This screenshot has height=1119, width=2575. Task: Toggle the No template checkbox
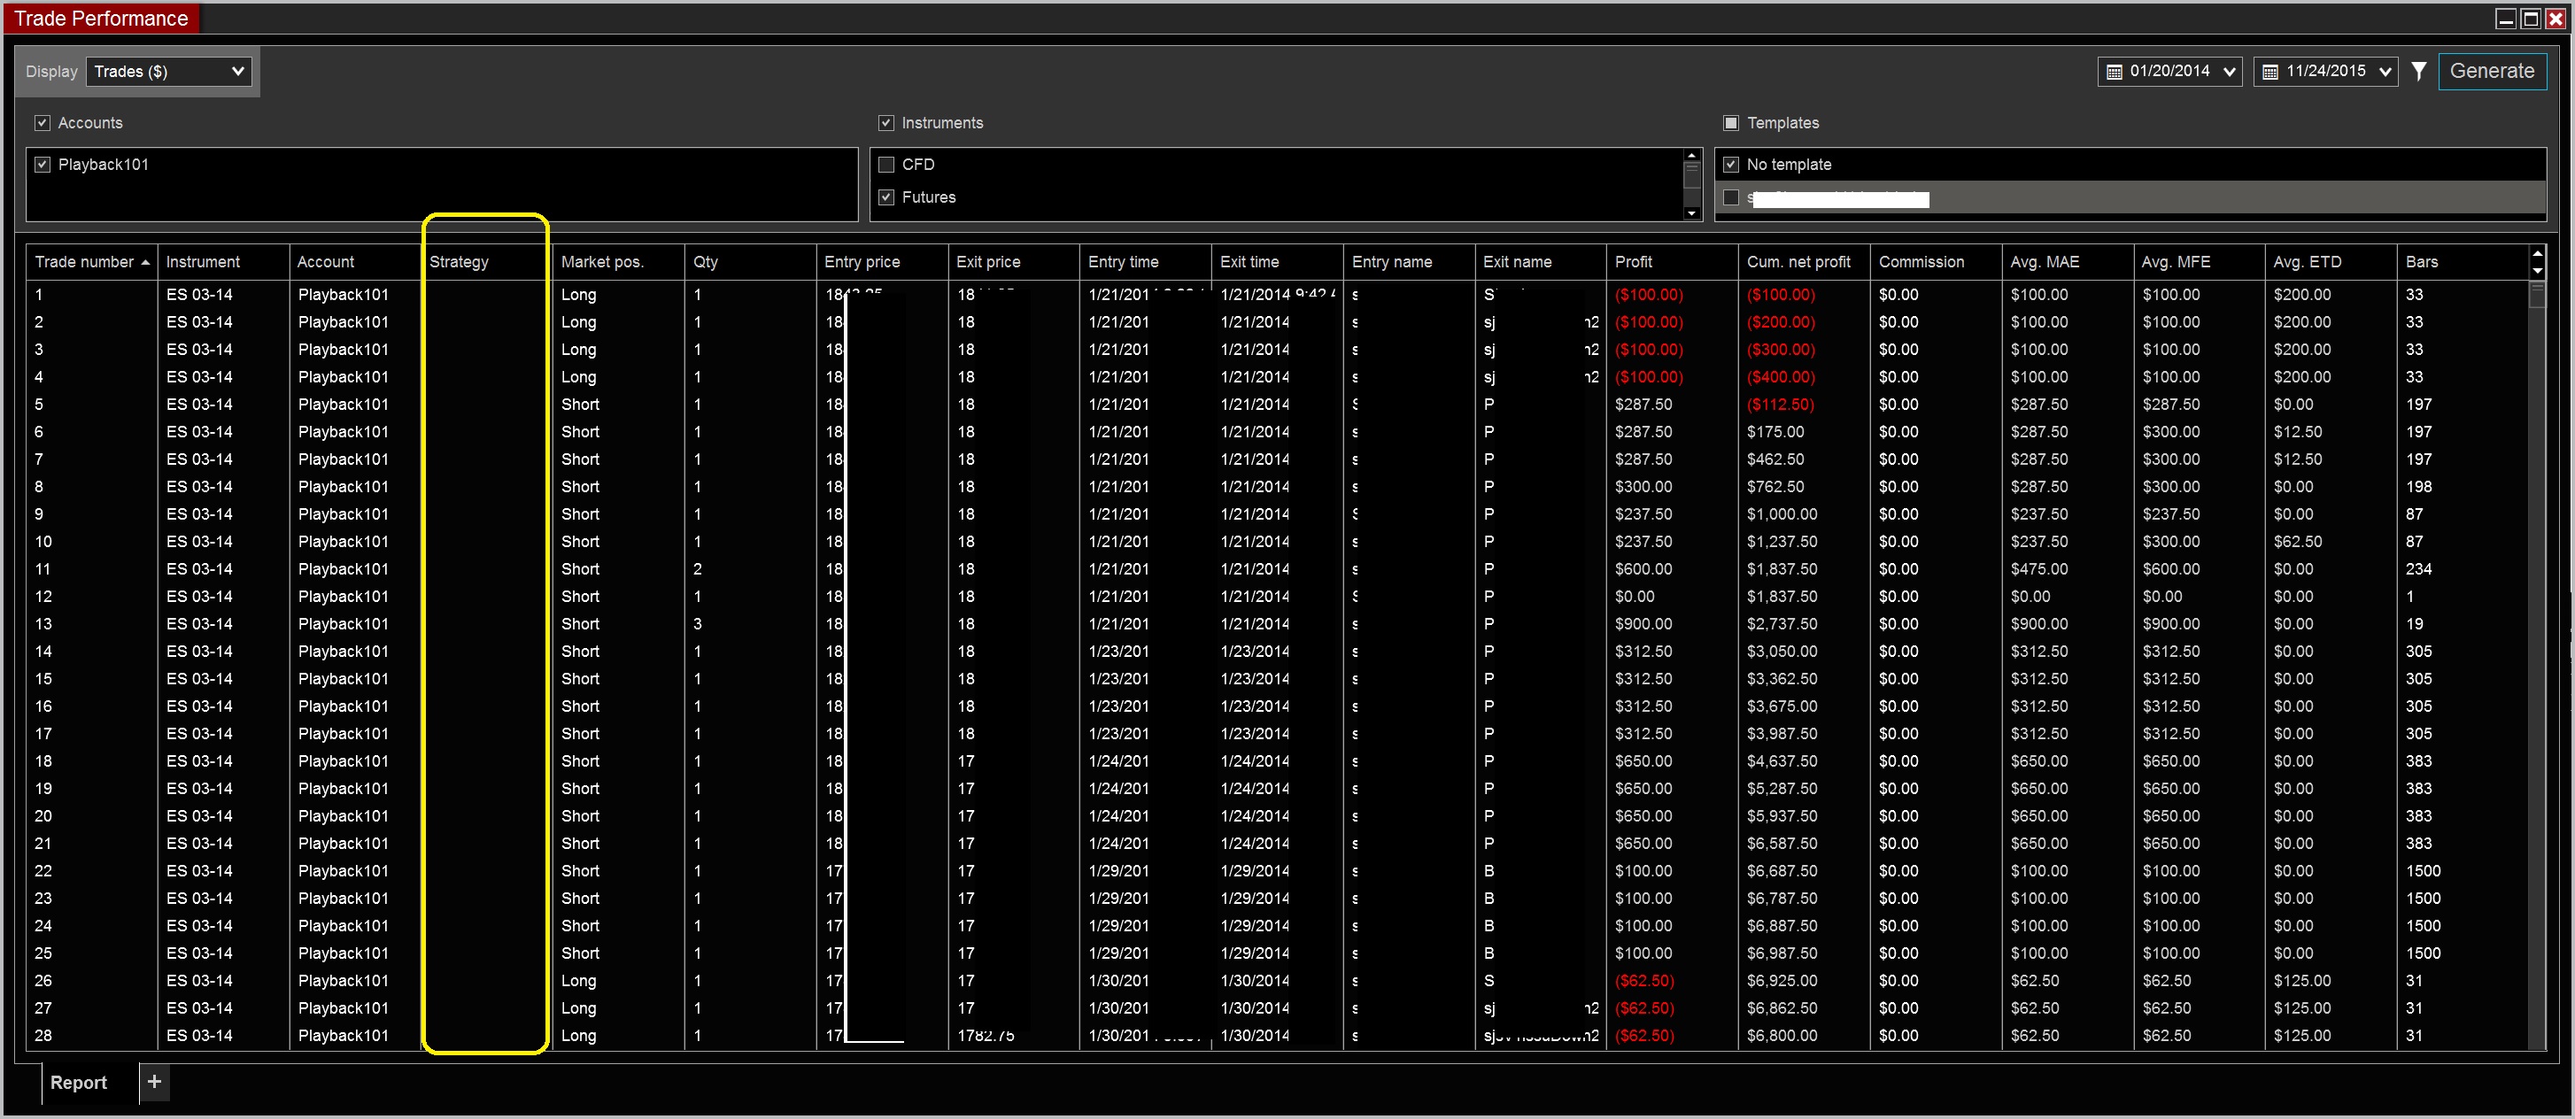point(1731,164)
